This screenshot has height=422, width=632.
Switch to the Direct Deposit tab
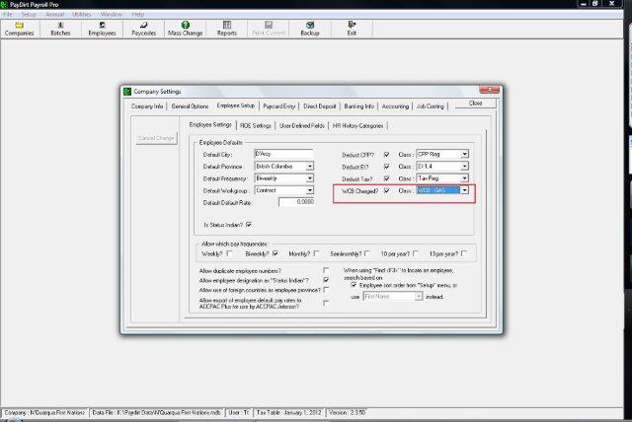[x=325, y=105]
